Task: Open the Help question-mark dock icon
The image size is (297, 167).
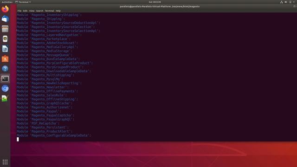Action: pos(5,69)
